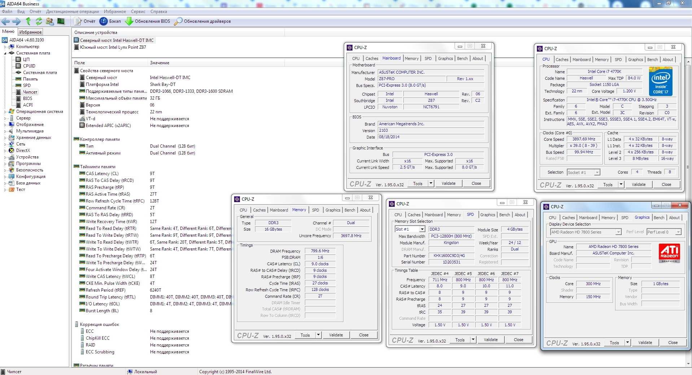Expand the Программы tree node

tap(5, 164)
